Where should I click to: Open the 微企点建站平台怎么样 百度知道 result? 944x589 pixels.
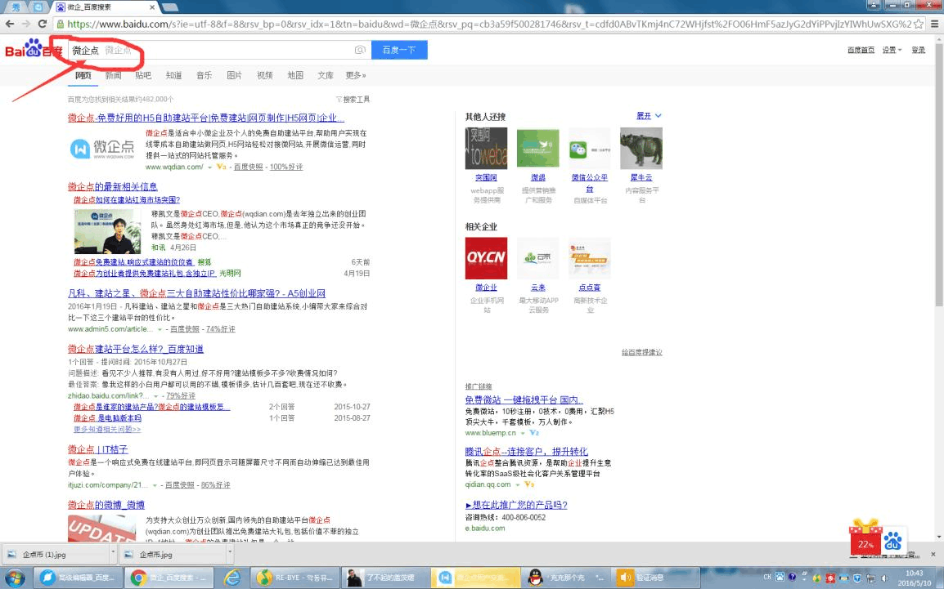point(136,349)
